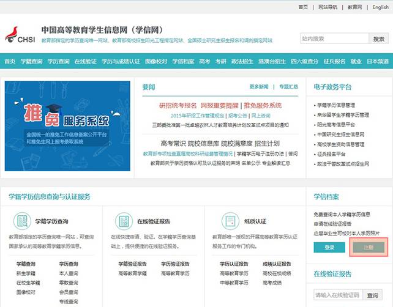393x307 pixels.
Task: Click the 登录 button under 学信档案
Action: (329, 248)
